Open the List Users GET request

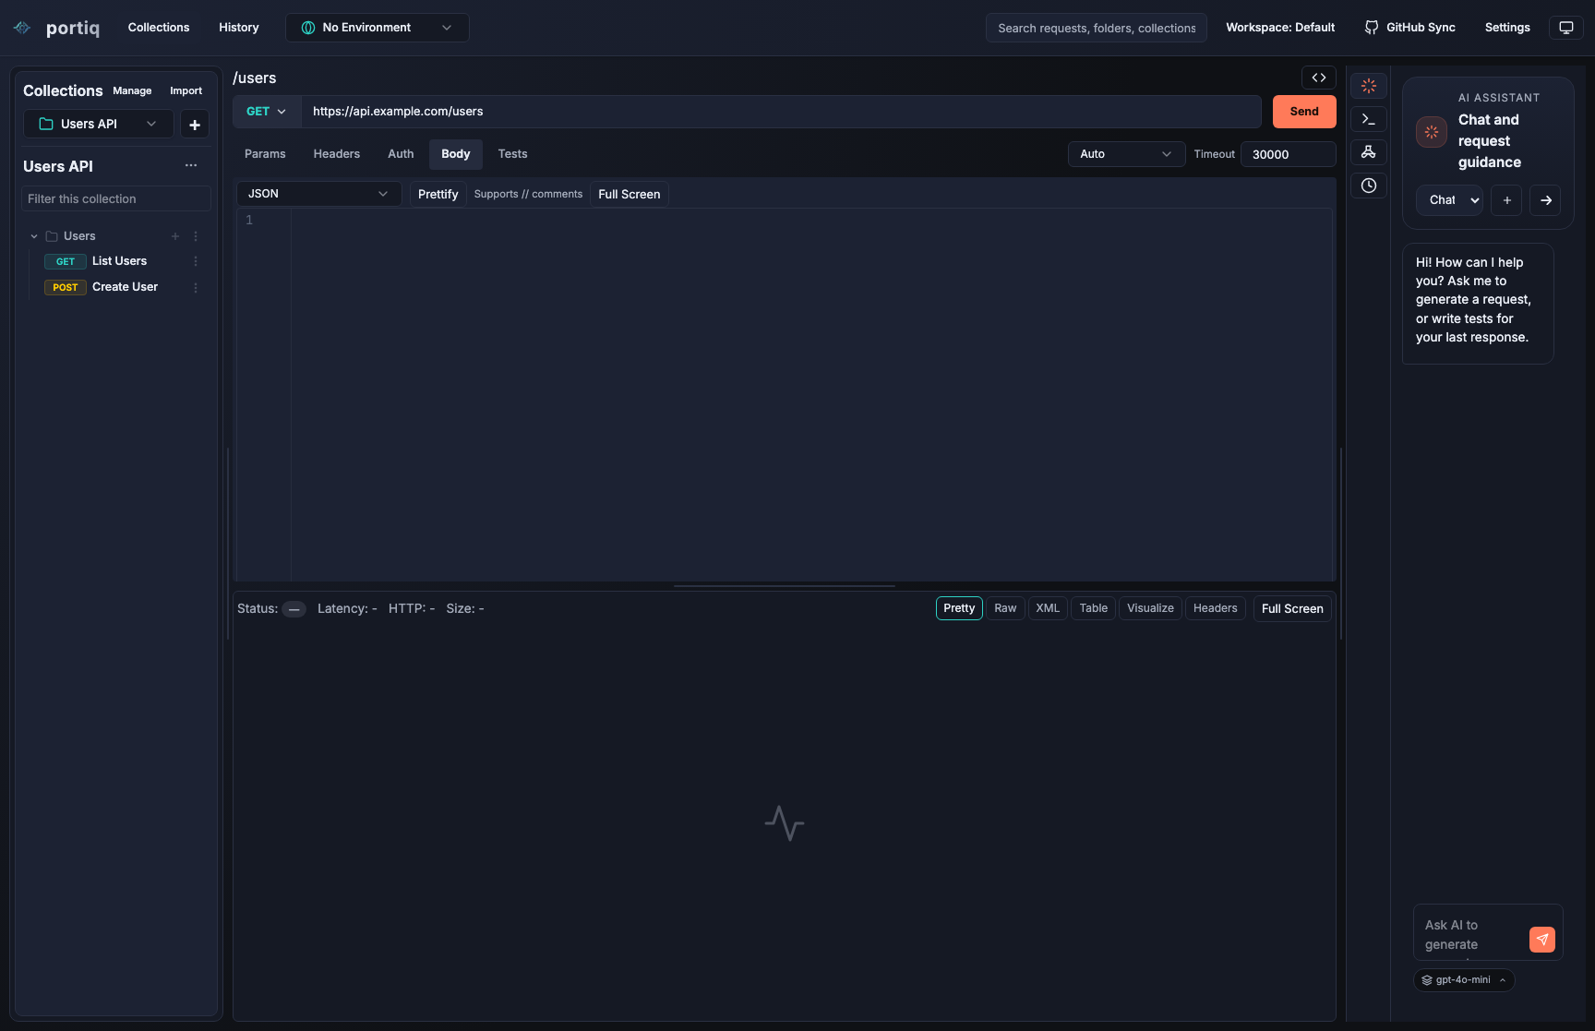120,261
